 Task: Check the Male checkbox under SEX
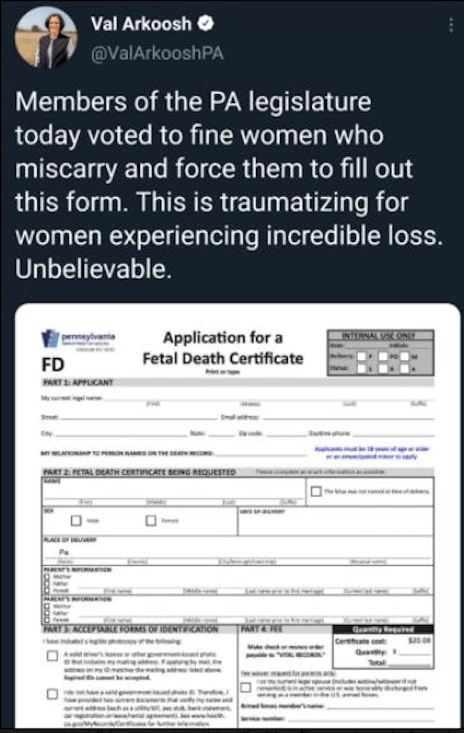(78, 520)
